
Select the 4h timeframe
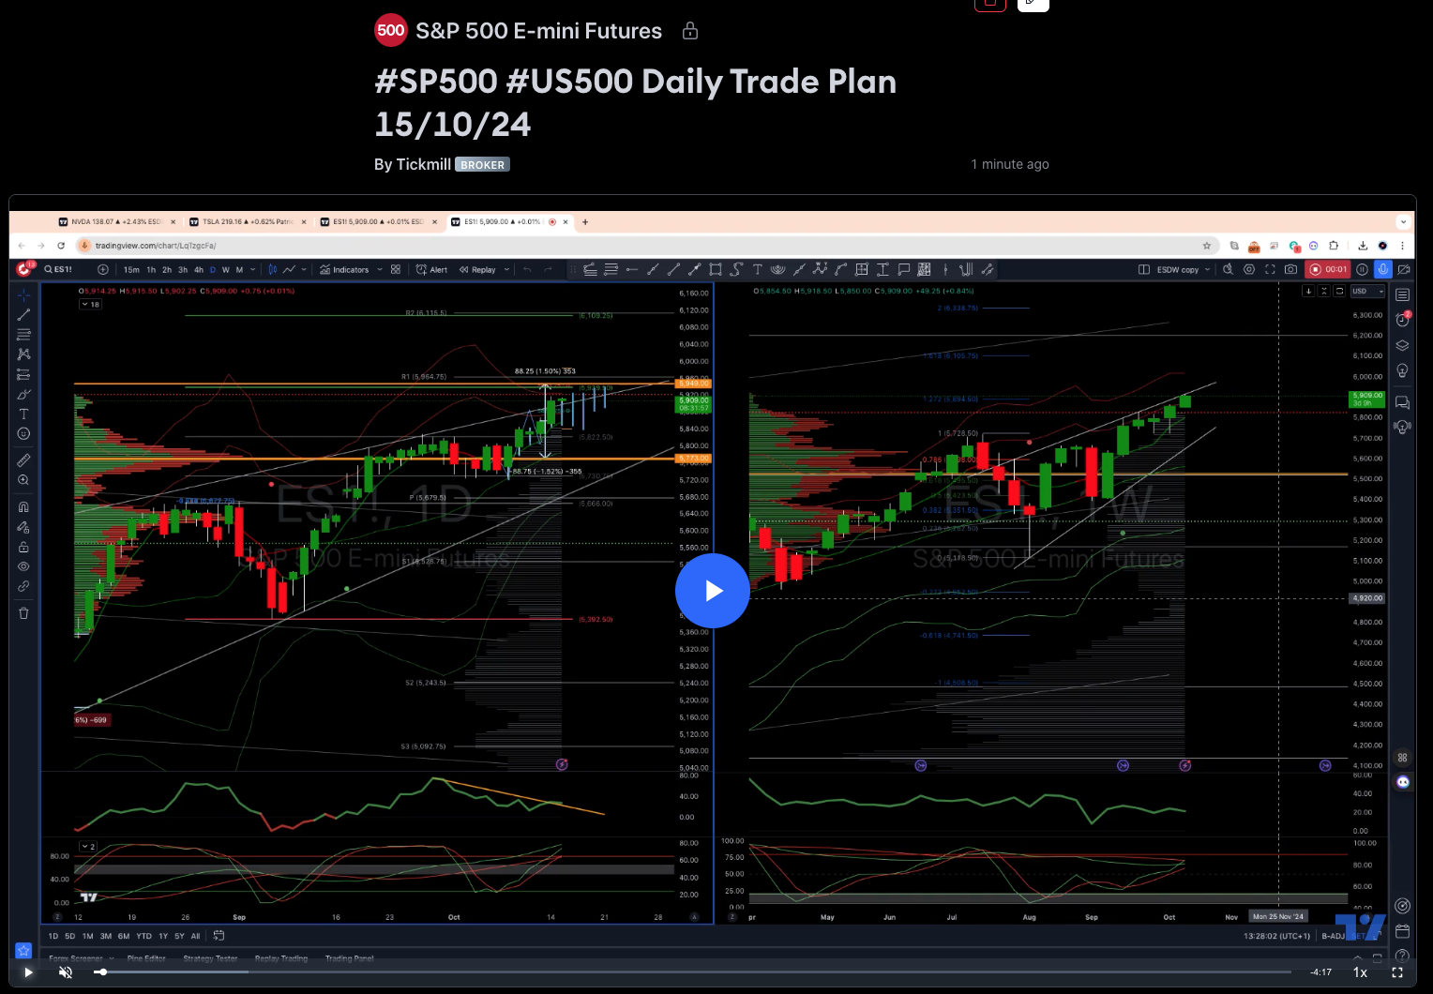[199, 269]
